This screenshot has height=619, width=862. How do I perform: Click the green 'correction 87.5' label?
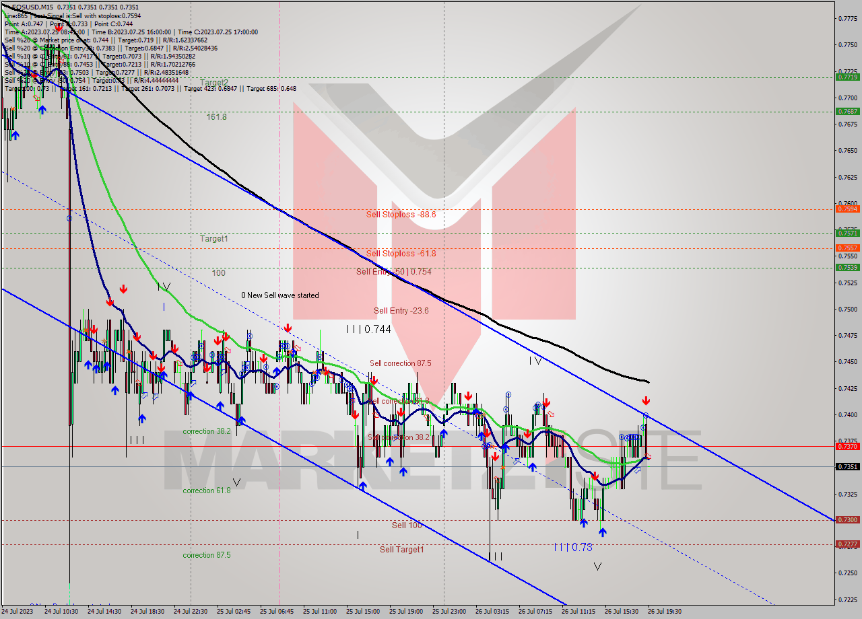click(207, 556)
